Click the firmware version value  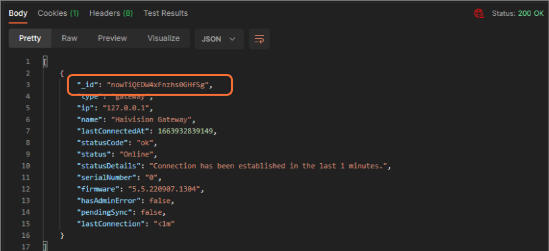click(165, 189)
